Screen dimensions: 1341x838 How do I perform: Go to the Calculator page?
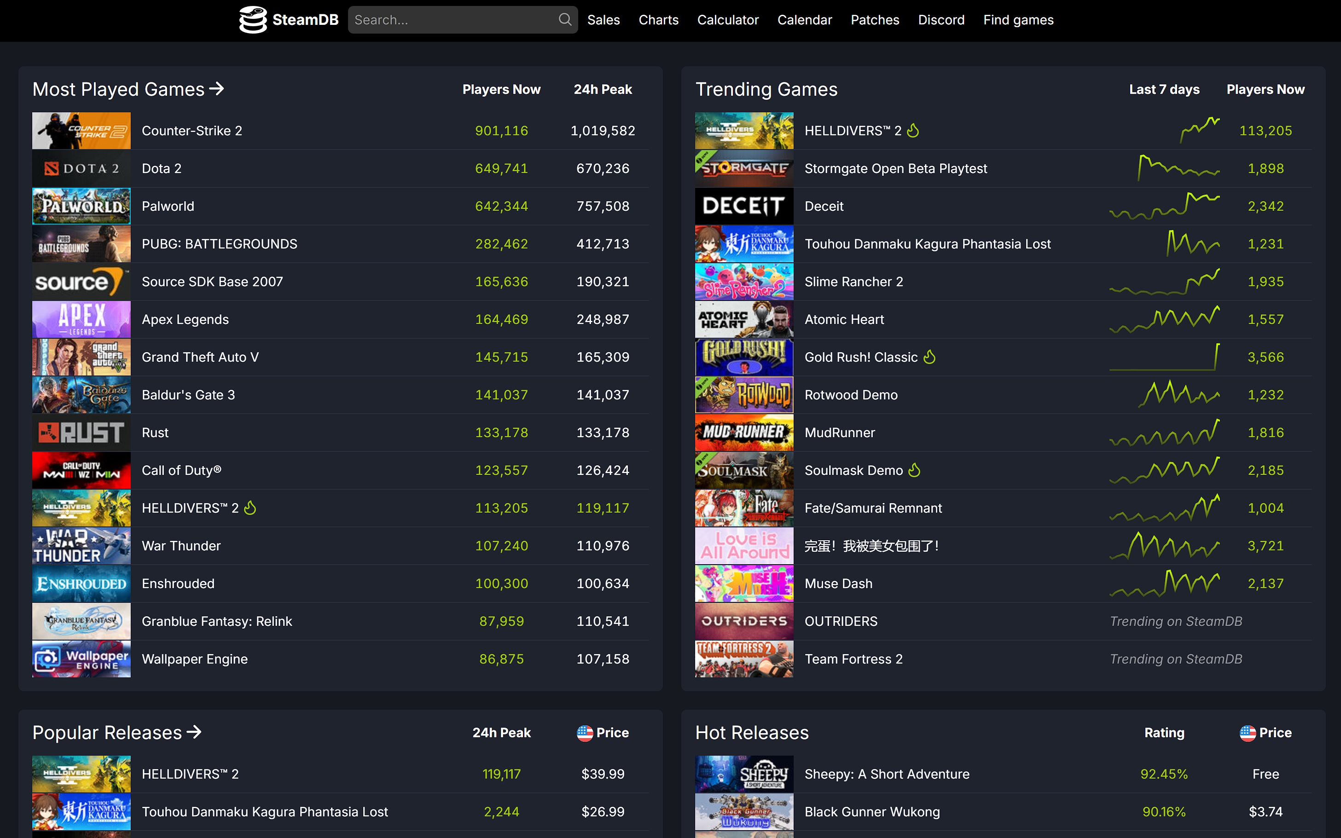click(727, 20)
